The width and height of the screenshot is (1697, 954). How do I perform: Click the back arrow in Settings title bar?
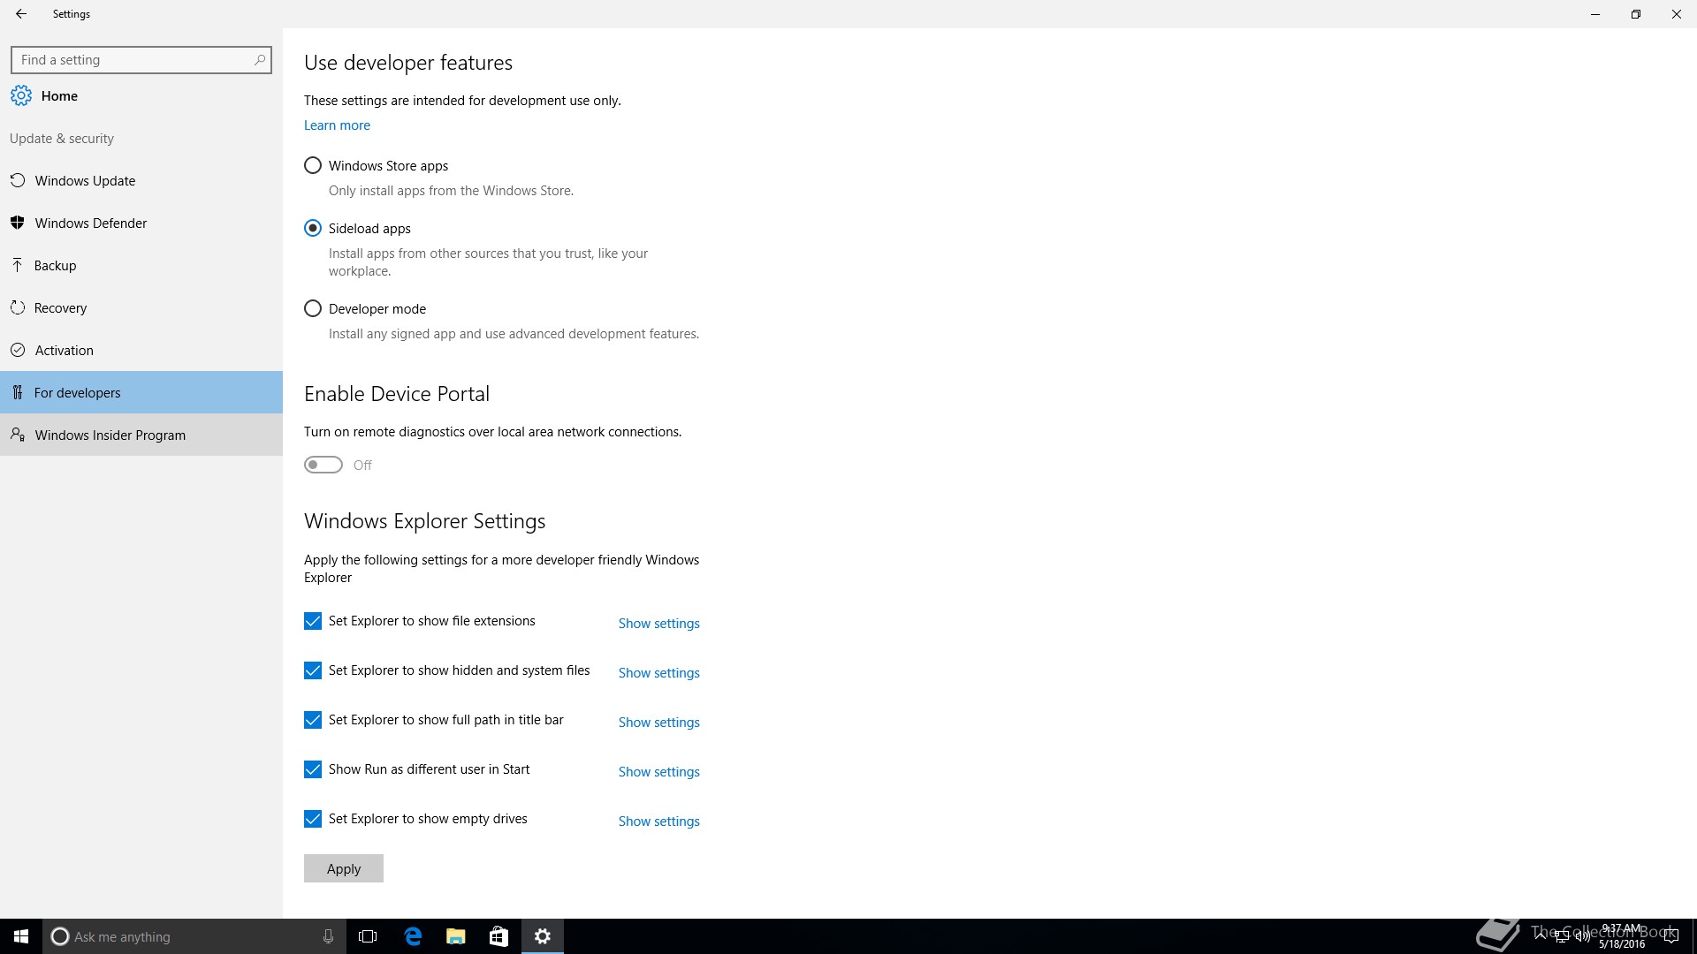pyautogui.click(x=21, y=14)
